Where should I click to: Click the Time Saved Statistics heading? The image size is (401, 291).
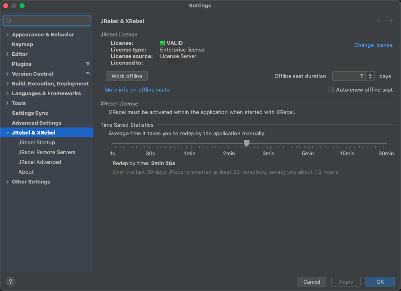[127, 125]
